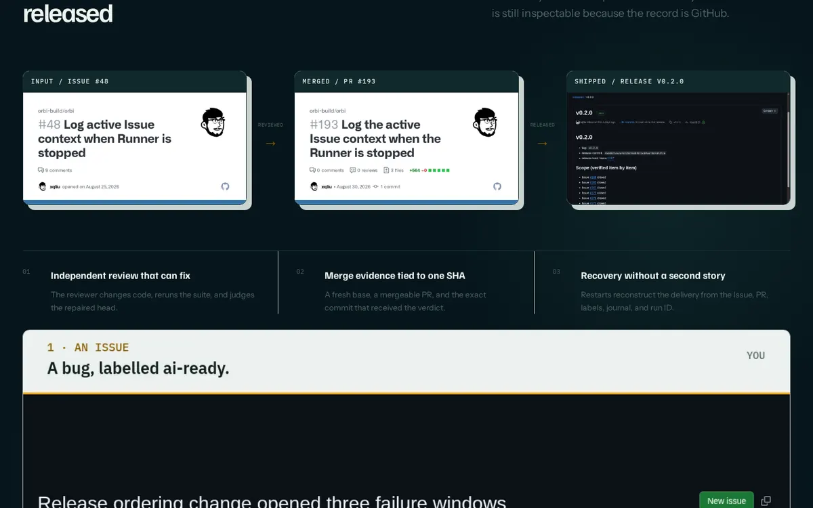
Task: Click 'August 30, 2026' date on PR card
Action: point(354,186)
